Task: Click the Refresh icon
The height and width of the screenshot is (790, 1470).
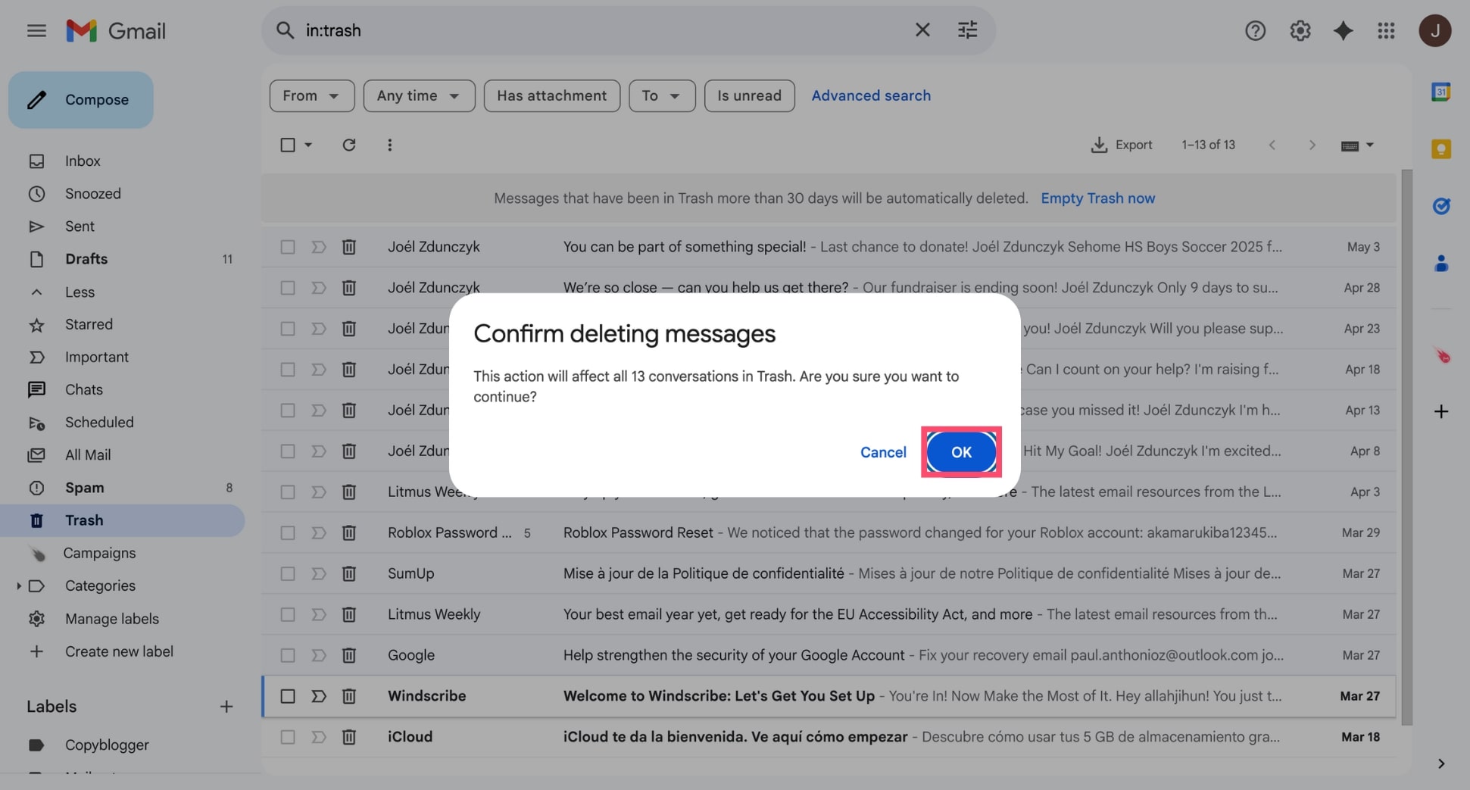Action: pos(348,145)
